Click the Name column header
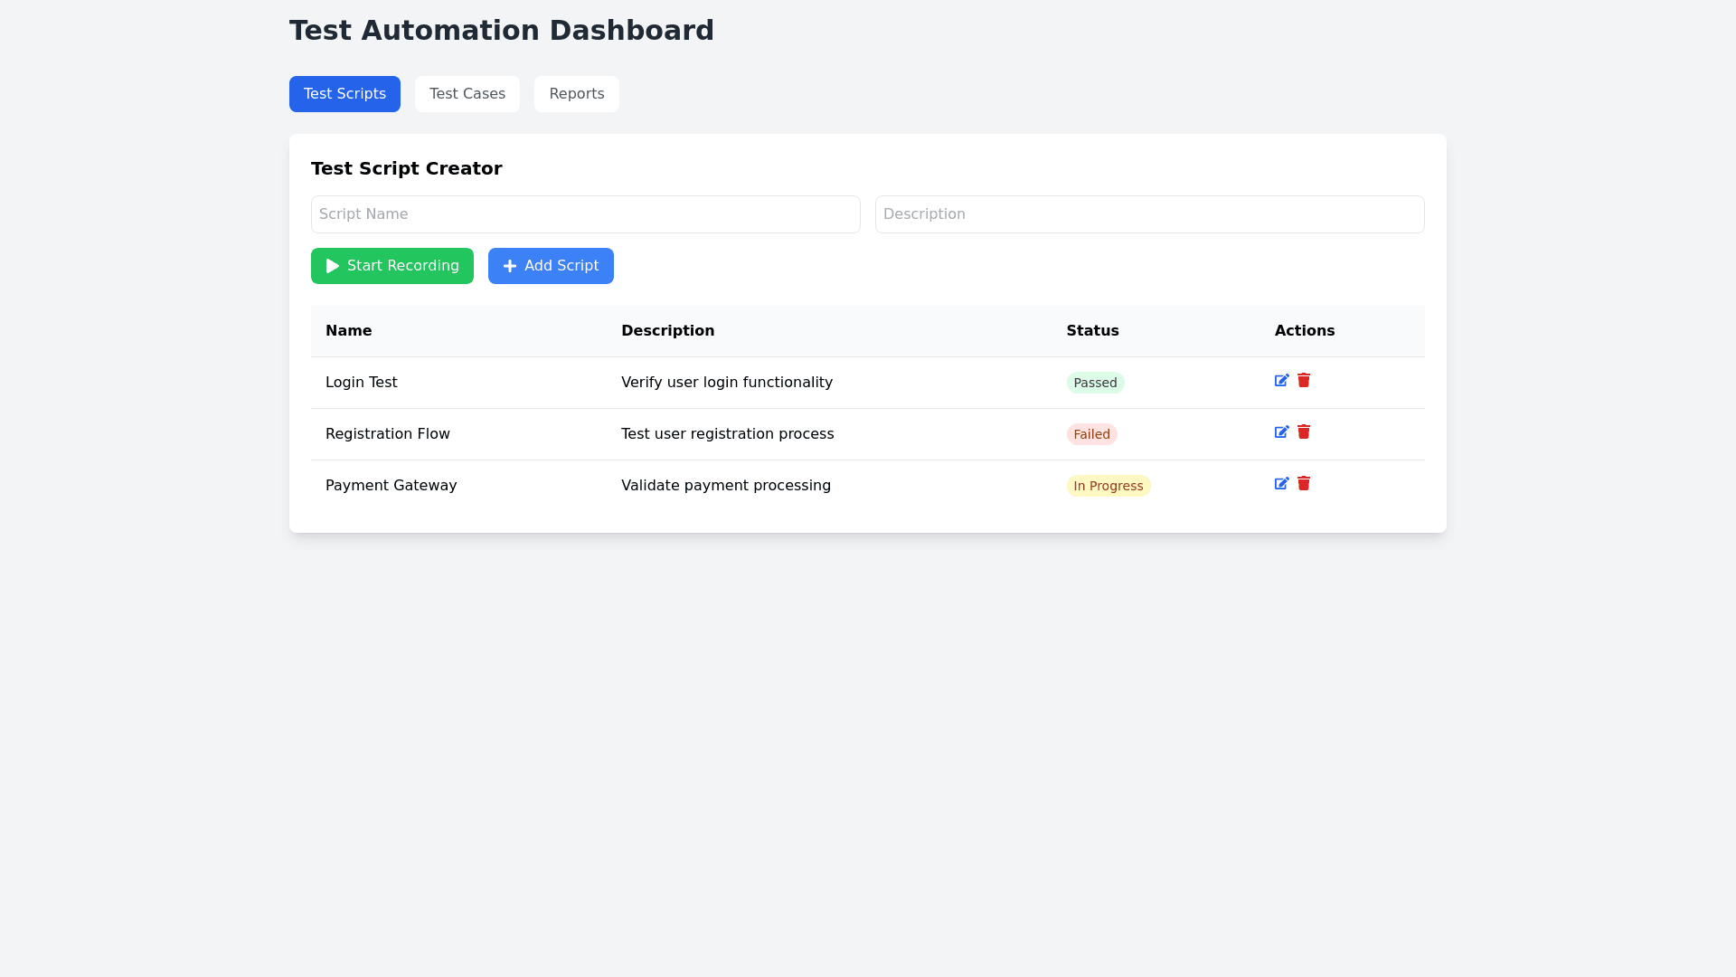The image size is (1736, 977). [x=348, y=331]
